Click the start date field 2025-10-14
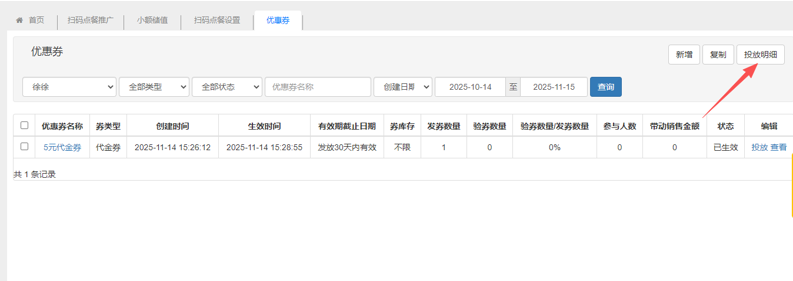Image resolution: width=793 pixels, height=281 pixels. click(469, 87)
